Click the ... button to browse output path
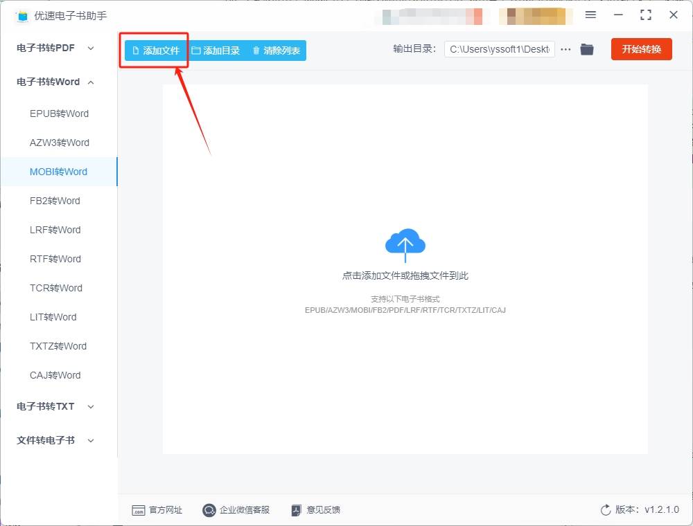The width and height of the screenshot is (693, 526). coord(566,49)
